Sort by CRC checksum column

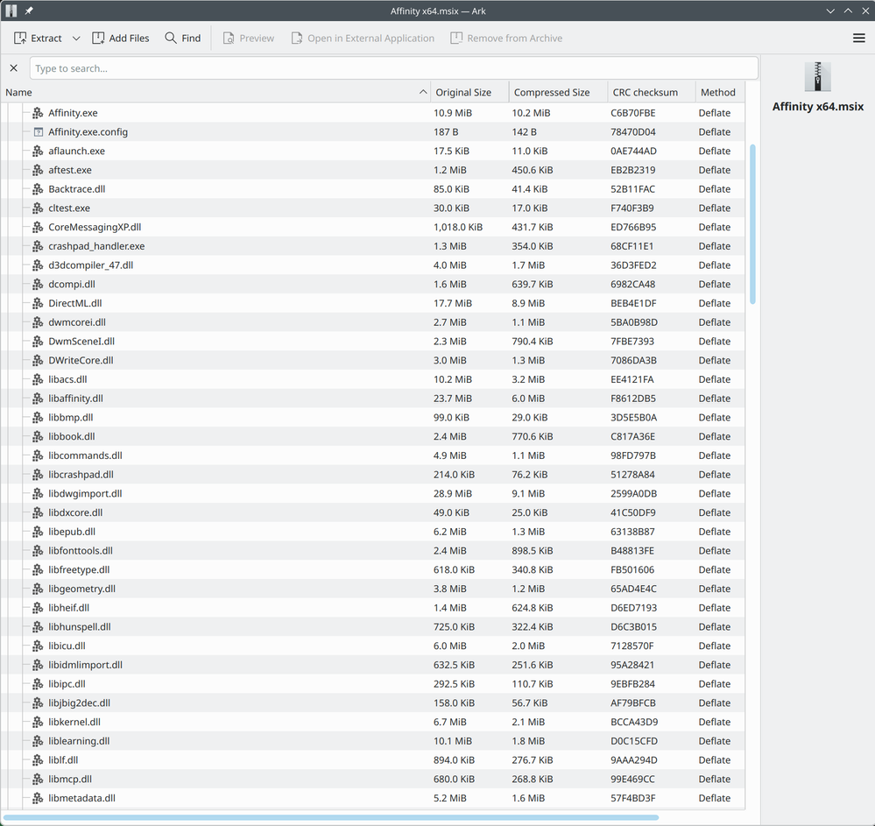[x=652, y=92]
